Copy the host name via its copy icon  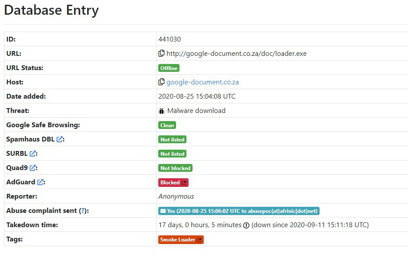tap(162, 82)
